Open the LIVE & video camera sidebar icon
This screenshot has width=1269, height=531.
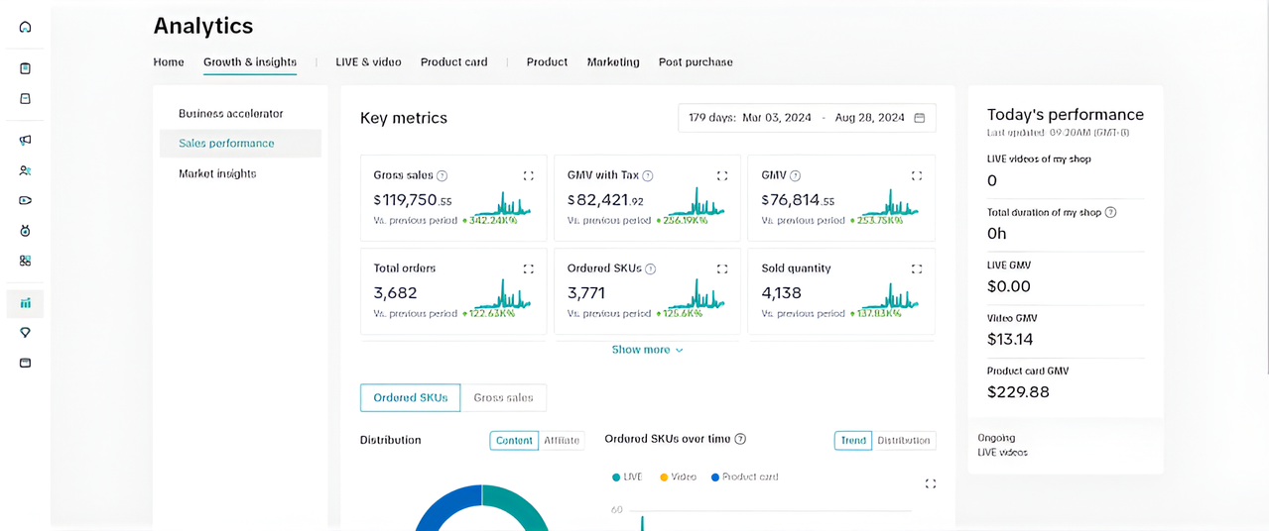(x=25, y=200)
